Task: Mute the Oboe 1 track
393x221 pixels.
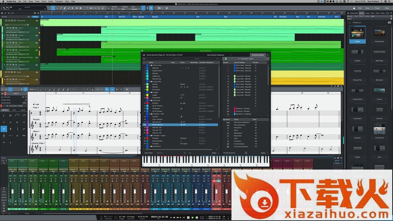Action: pos(7,43)
